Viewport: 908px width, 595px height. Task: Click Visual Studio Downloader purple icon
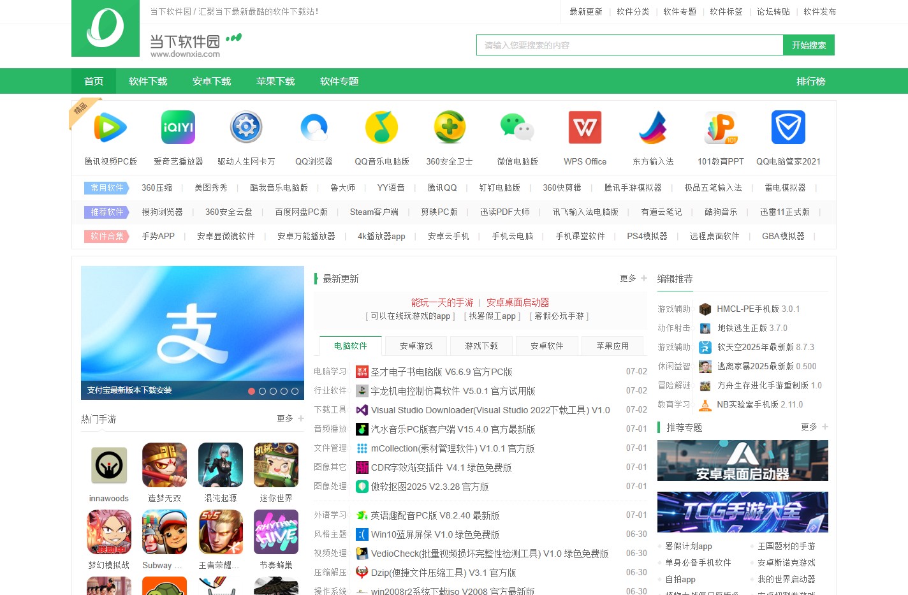tap(362, 410)
